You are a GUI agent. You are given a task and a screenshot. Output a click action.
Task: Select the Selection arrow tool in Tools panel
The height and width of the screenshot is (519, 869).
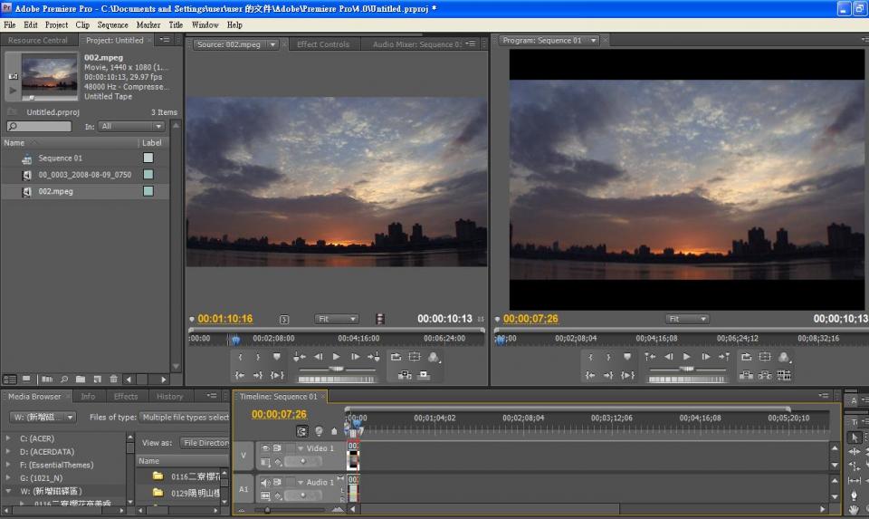855,437
